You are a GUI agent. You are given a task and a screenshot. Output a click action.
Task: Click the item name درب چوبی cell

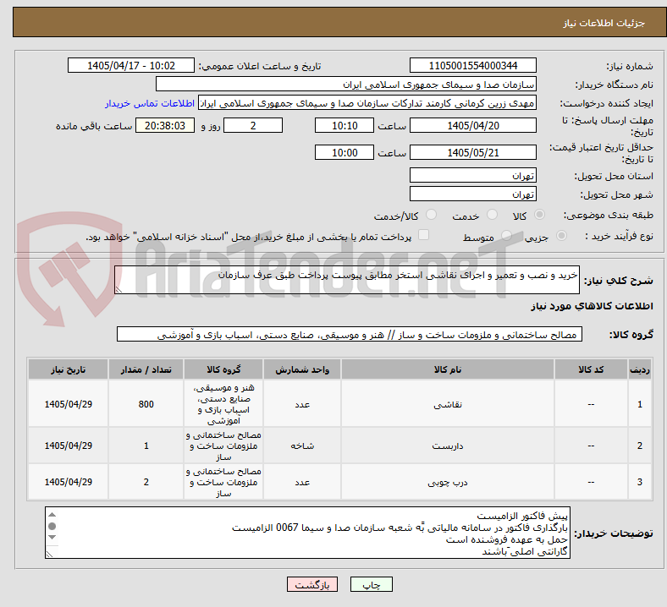(x=448, y=482)
